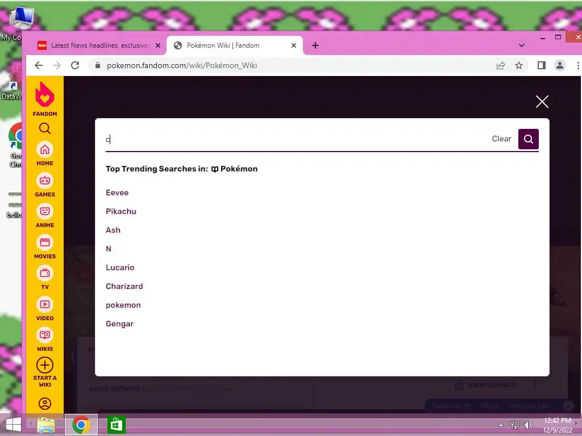582x436 pixels.
Task: Open the network status tray icon
Action: click(515, 425)
